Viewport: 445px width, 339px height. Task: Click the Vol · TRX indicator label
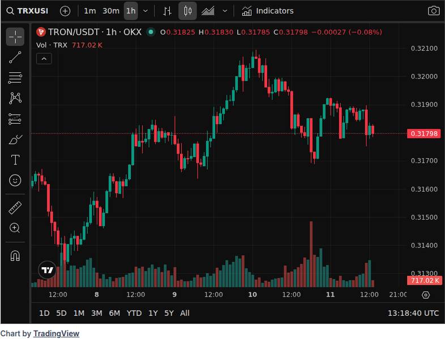click(x=52, y=45)
